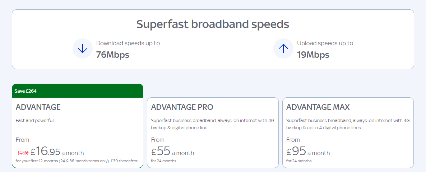Click the Fast and powerful description
426x172 pixels.
click(35, 121)
